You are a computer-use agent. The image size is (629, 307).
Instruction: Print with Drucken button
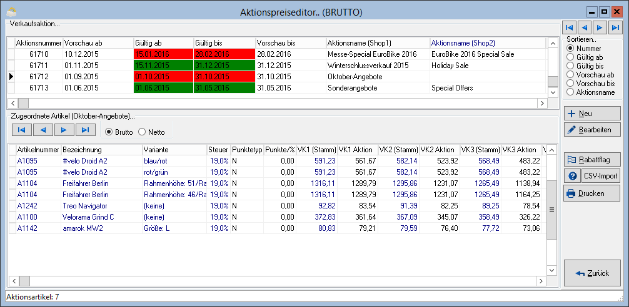[x=592, y=193]
